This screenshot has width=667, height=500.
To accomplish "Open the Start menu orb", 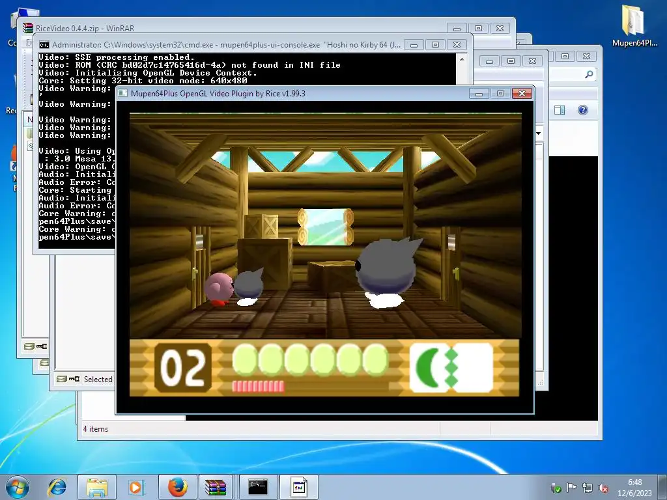I will point(18,487).
